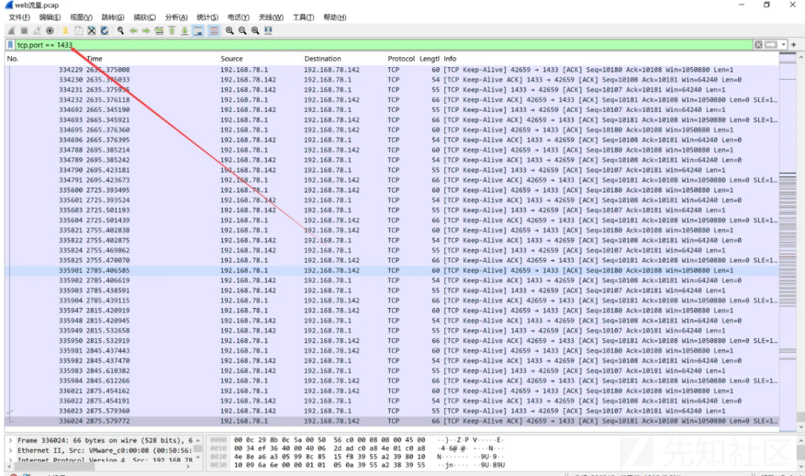Select packet number 334229
This screenshot has width=805, height=476.
pyautogui.click(x=392, y=69)
